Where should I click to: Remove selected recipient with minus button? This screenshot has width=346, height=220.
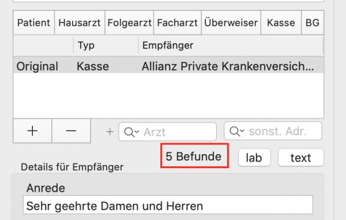coord(71,131)
